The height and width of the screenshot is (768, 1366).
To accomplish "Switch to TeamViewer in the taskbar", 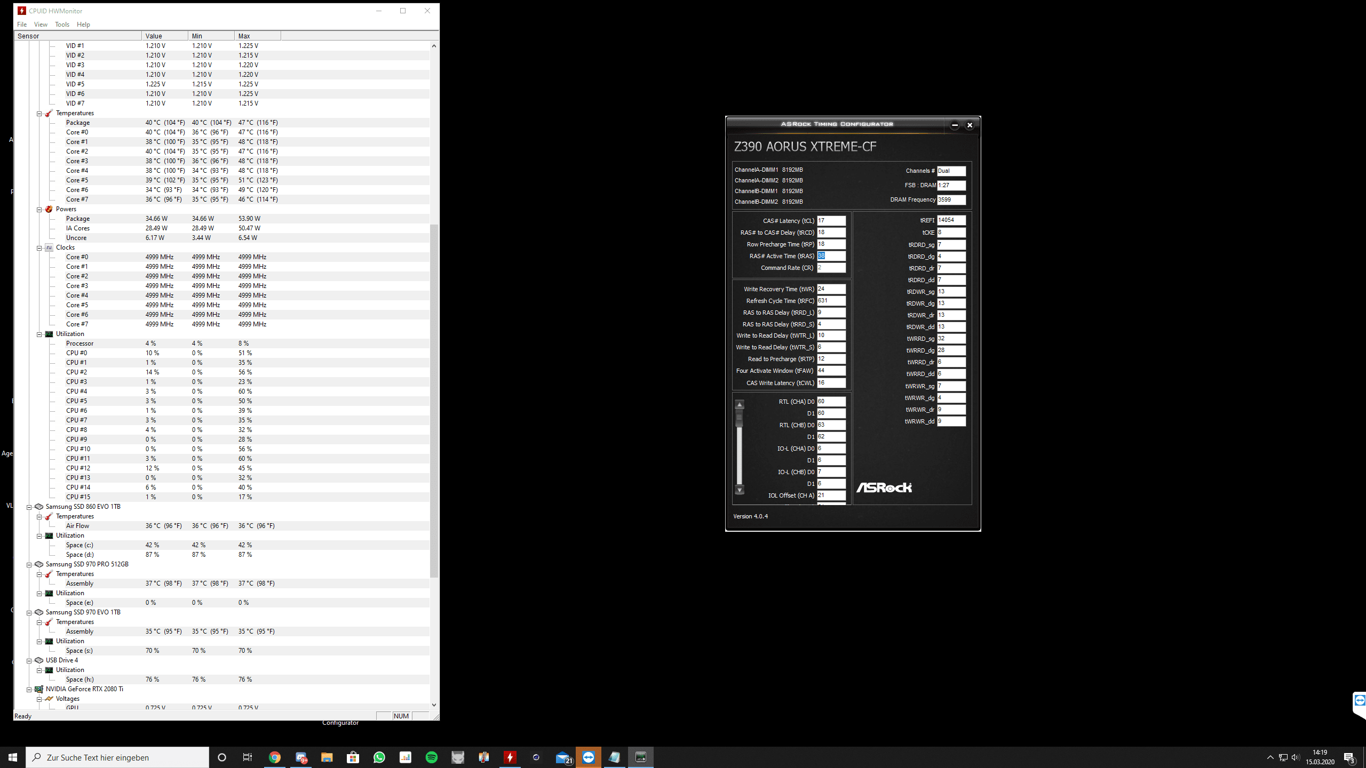I will (x=589, y=757).
